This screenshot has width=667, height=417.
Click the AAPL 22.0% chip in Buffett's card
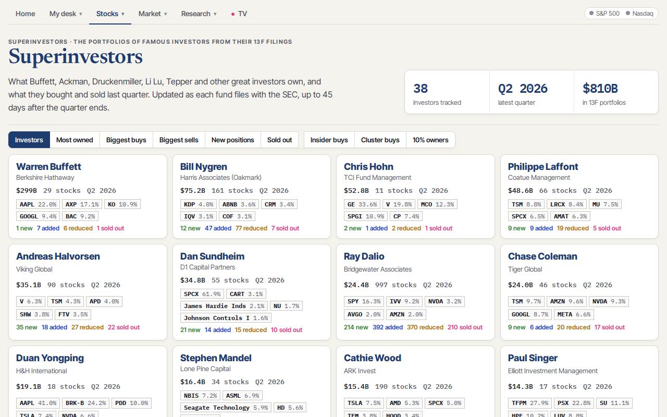tap(38, 204)
